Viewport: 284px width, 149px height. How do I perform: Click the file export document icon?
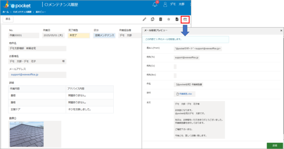pyautogui.click(x=177, y=19)
